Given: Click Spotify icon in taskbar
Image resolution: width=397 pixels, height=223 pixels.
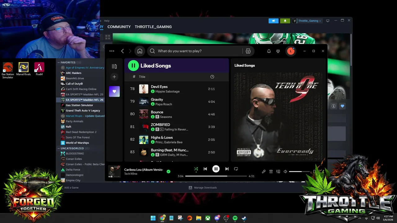Looking at the screenshot, I should tap(235, 218).
